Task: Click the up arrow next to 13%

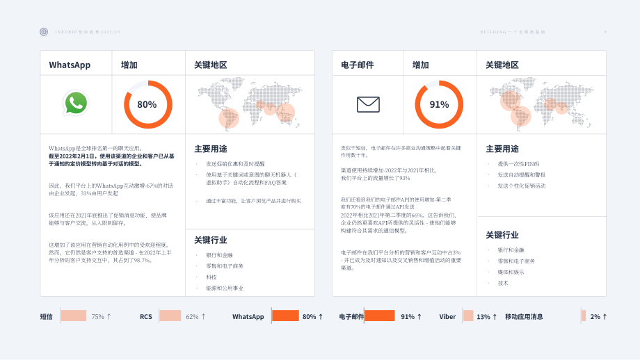Action: click(x=495, y=316)
